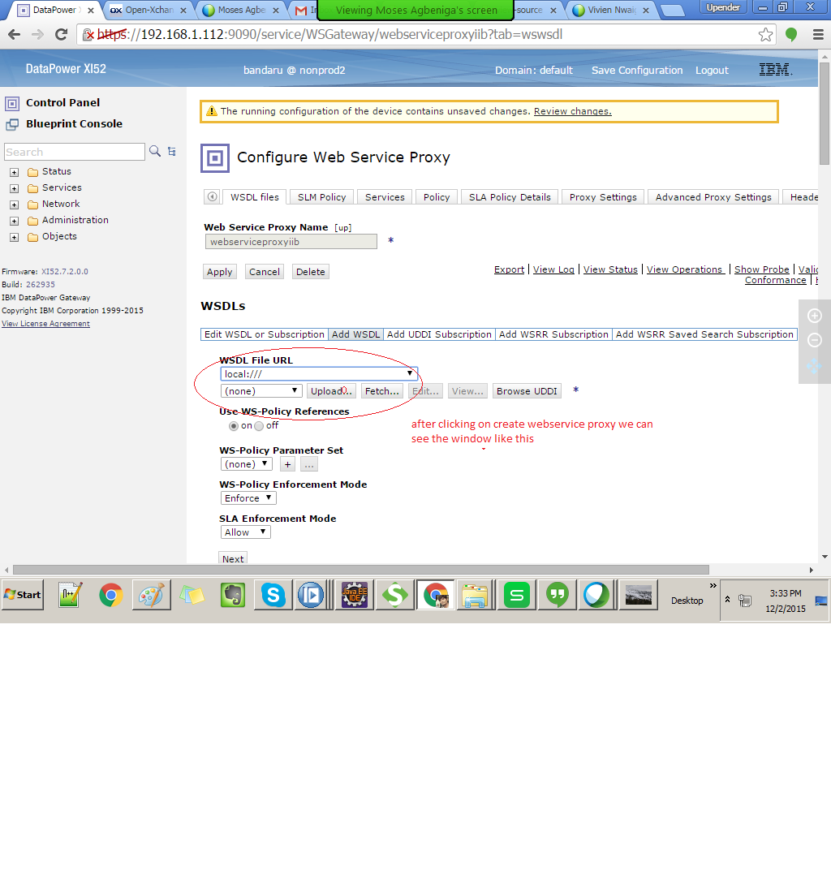Open Skype from the taskbar
Image resolution: width=831 pixels, height=870 pixels.
273,595
